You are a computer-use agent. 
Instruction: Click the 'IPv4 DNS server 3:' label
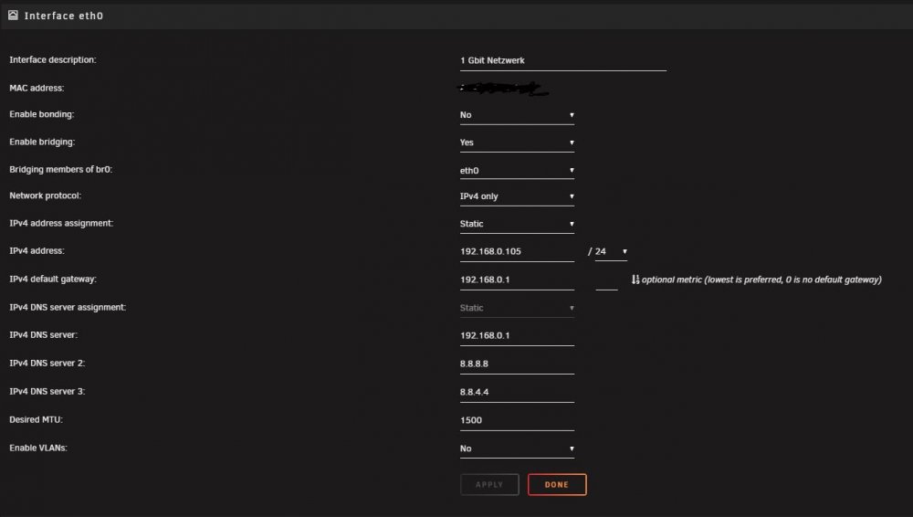[47, 391]
